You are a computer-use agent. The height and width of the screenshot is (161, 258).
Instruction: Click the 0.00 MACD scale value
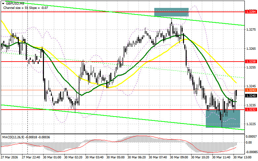tap(249, 142)
